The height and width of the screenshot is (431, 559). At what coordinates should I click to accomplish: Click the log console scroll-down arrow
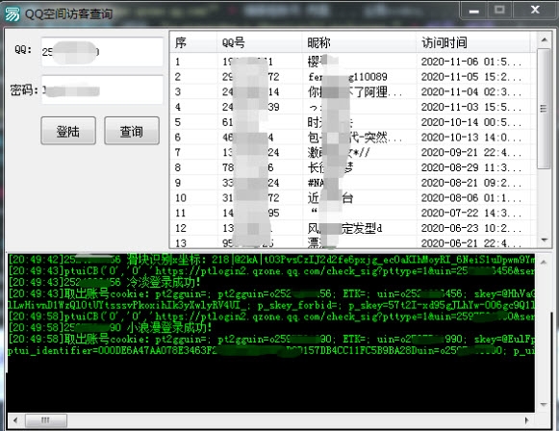(544, 405)
